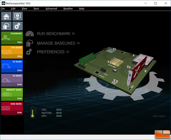Click the MANAGE BASELINES link
This screenshot has width=171, height=140.
pos(58,43)
